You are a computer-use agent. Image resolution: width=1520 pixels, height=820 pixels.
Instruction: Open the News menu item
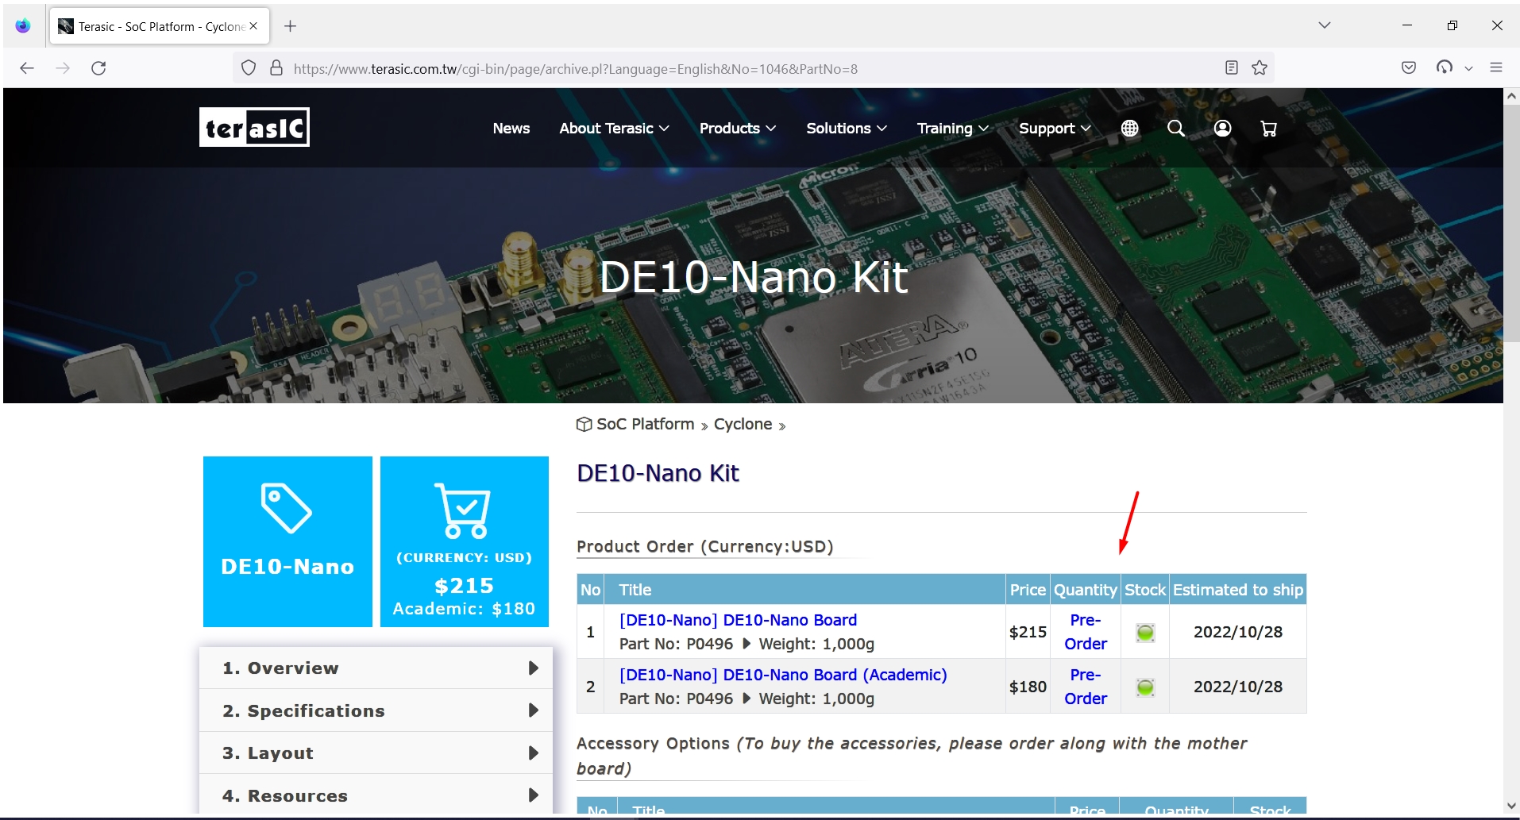511,128
